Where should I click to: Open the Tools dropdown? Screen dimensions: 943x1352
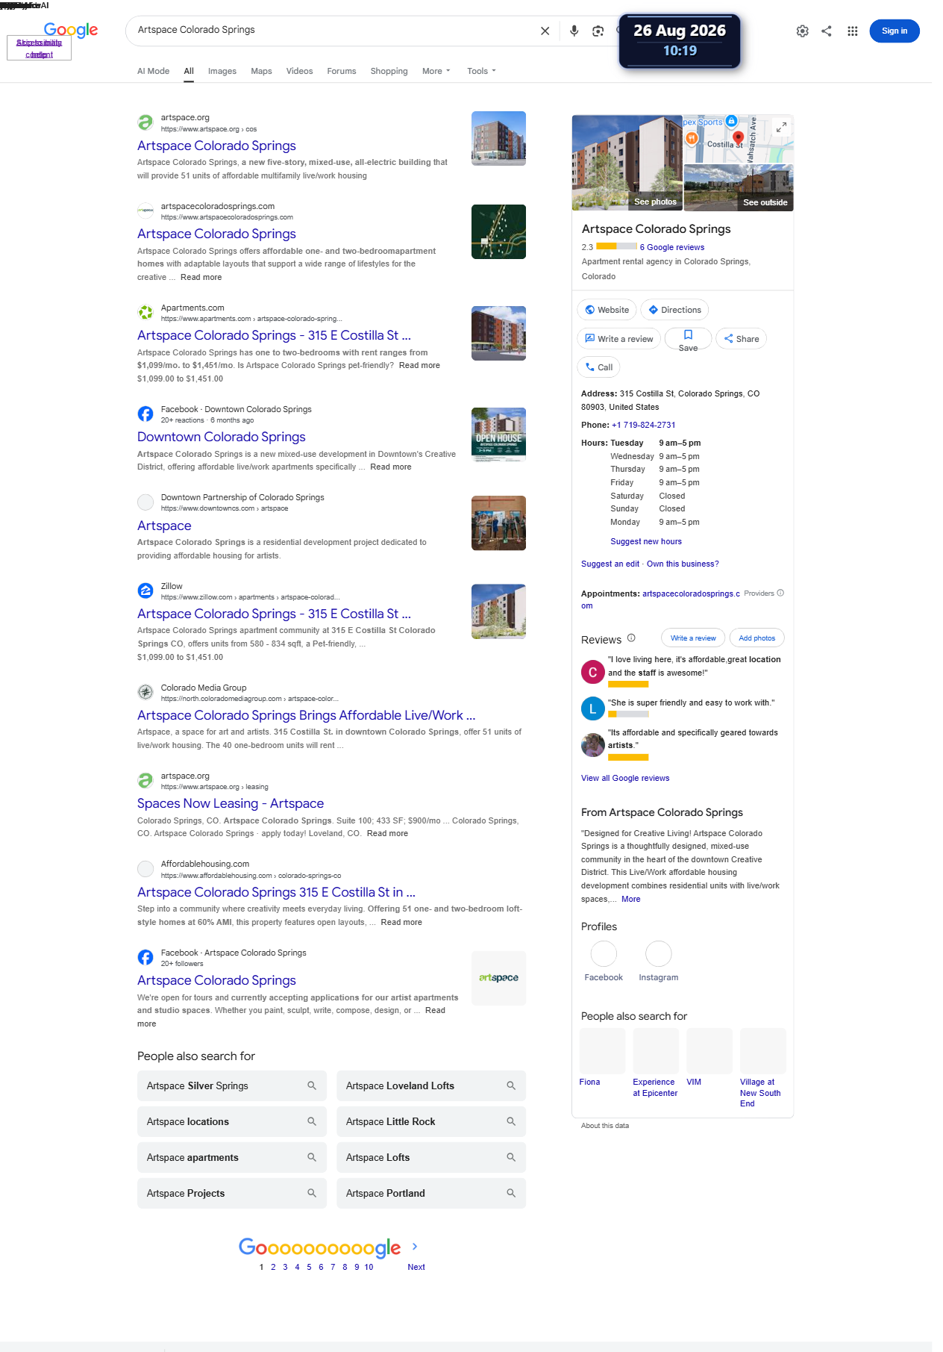click(x=481, y=71)
